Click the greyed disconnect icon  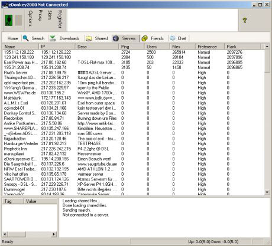pos(18,20)
